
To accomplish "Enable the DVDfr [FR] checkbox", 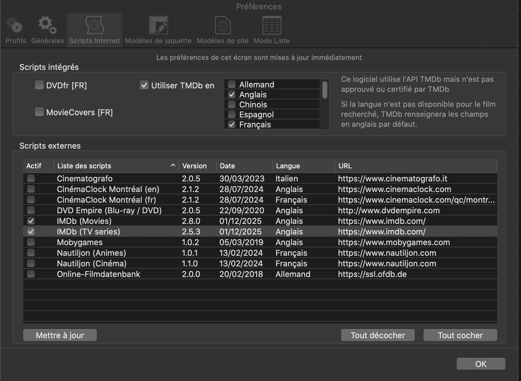I will [x=39, y=85].
